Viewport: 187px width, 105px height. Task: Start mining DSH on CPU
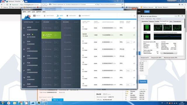(47, 42)
